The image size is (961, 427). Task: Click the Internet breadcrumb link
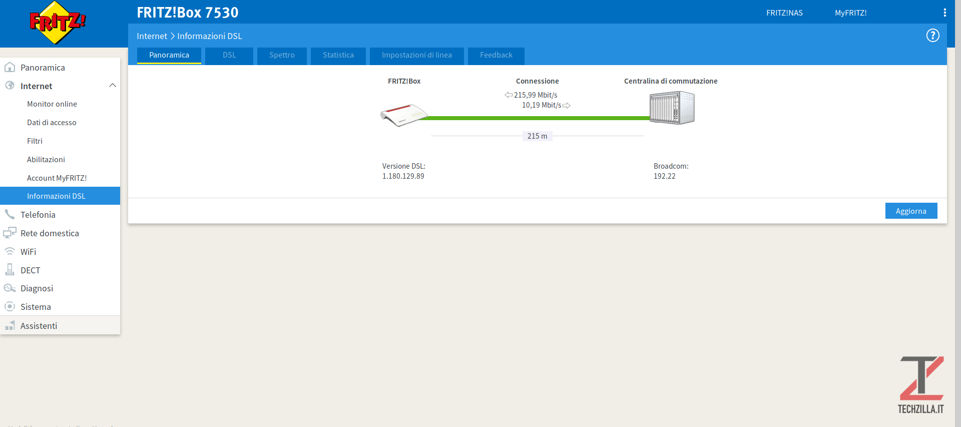click(152, 36)
